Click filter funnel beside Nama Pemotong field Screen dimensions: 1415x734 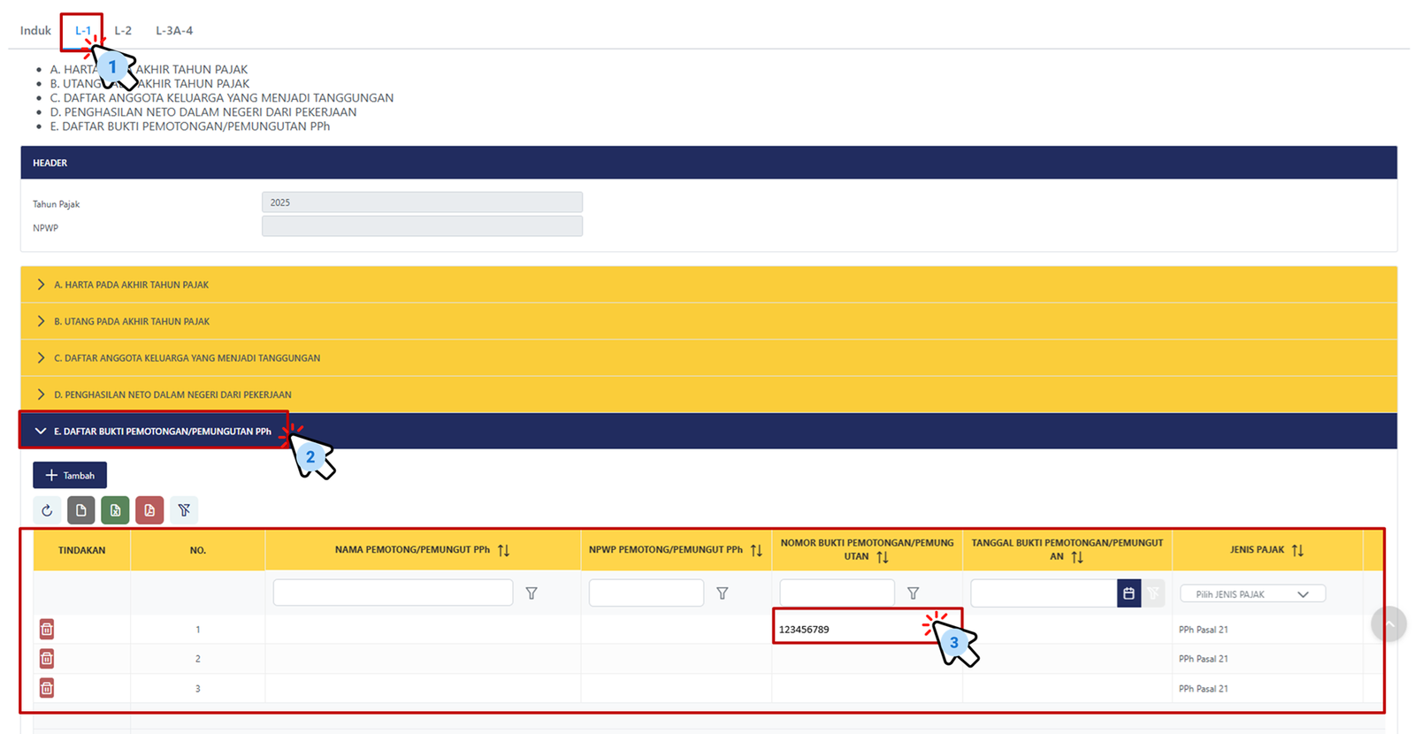[x=532, y=593]
